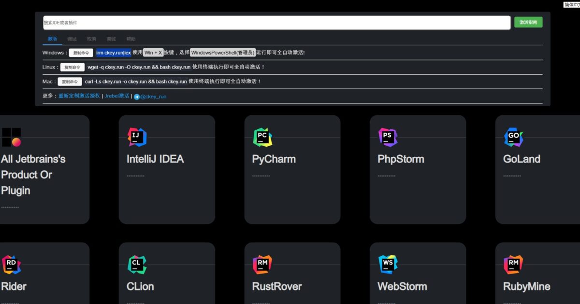Click the PyCharm logo icon
The height and width of the screenshot is (304, 580).
pyautogui.click(x=262, y=137)
